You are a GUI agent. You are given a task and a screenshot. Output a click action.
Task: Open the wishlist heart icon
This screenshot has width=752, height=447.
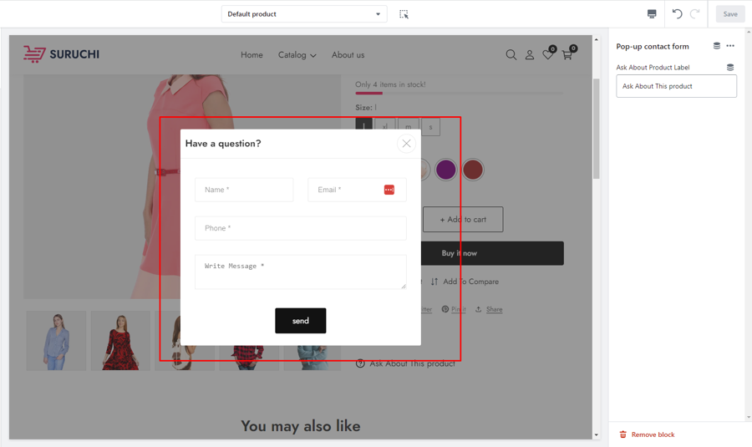click(548, 55)
